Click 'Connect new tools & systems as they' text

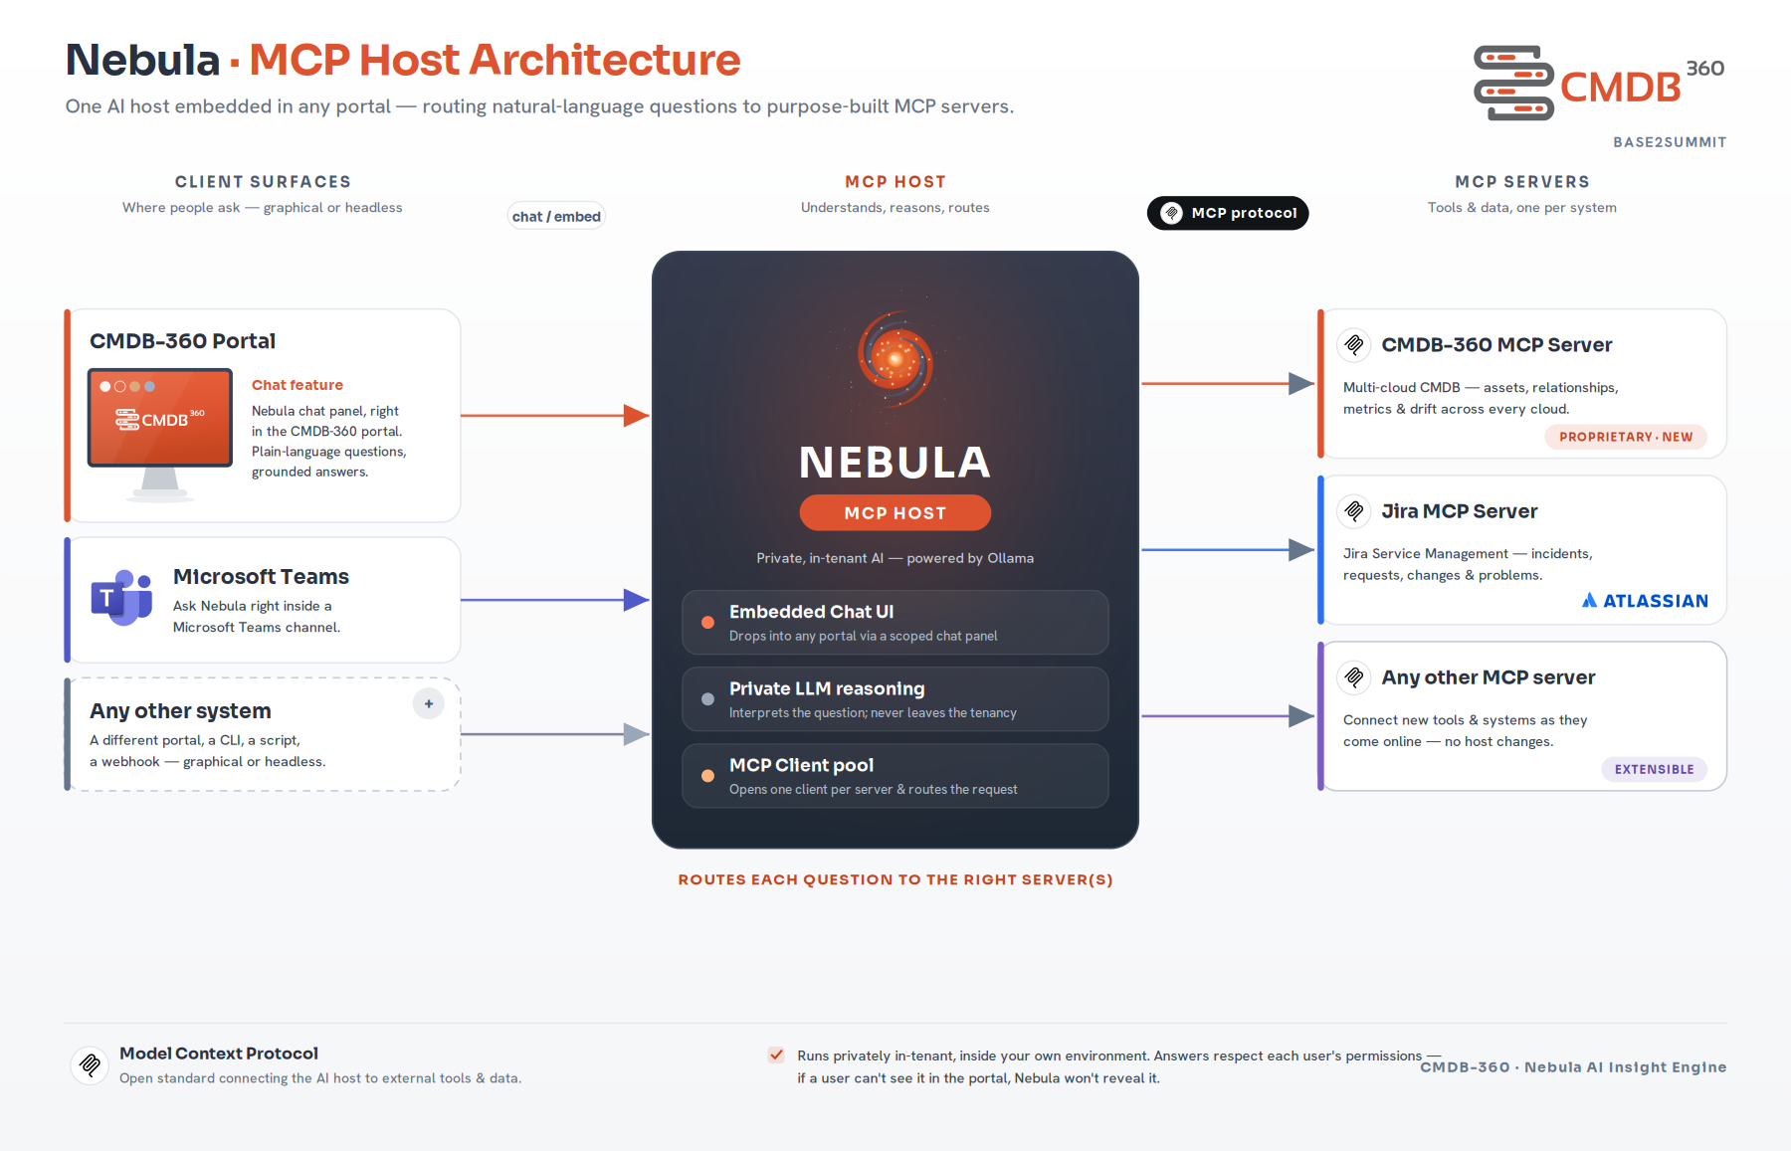pos(1466,720)
